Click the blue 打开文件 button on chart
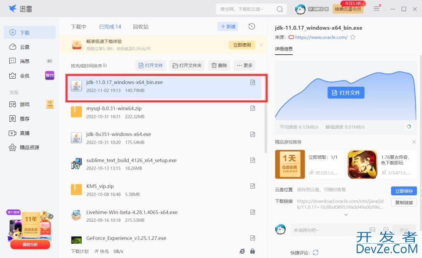Viewport: 422px width, 258px height. click(346, 93)
